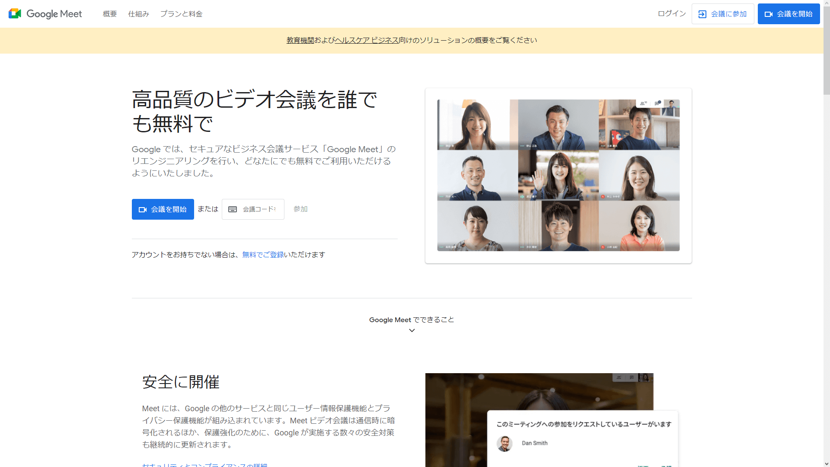Expand section with chevron under Google Meet でできること
This screenshot has height=467, width=830.
412,330
